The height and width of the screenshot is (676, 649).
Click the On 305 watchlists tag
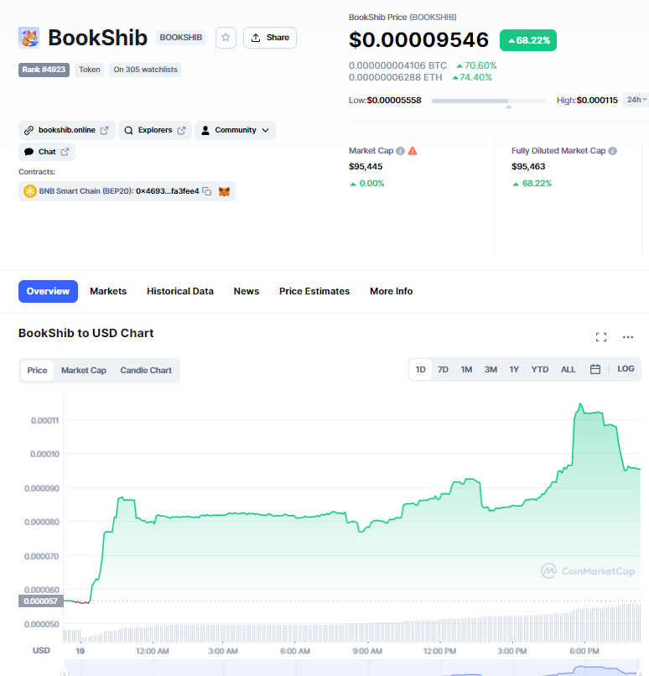145,70
